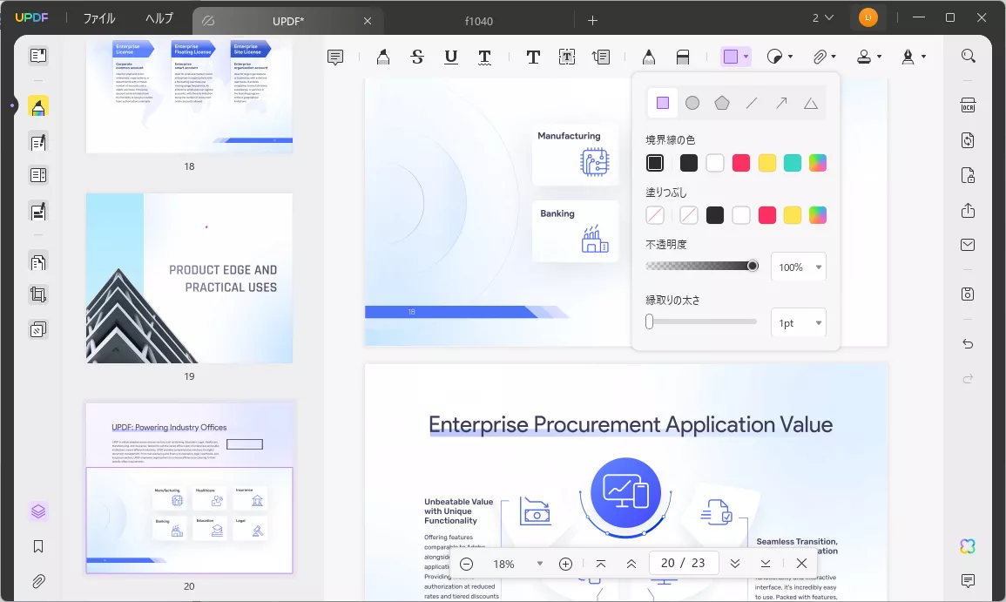Select the Squiggly underline tool
This screenshot has width=1006, height=602.
[485, 57]
